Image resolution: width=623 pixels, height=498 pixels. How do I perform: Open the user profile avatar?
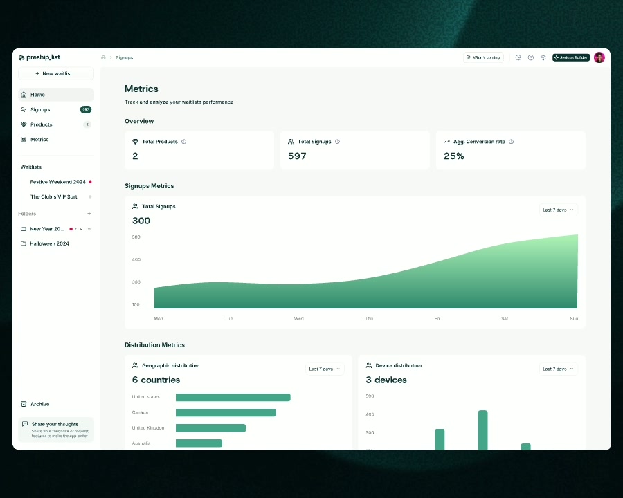pos(599,57)
